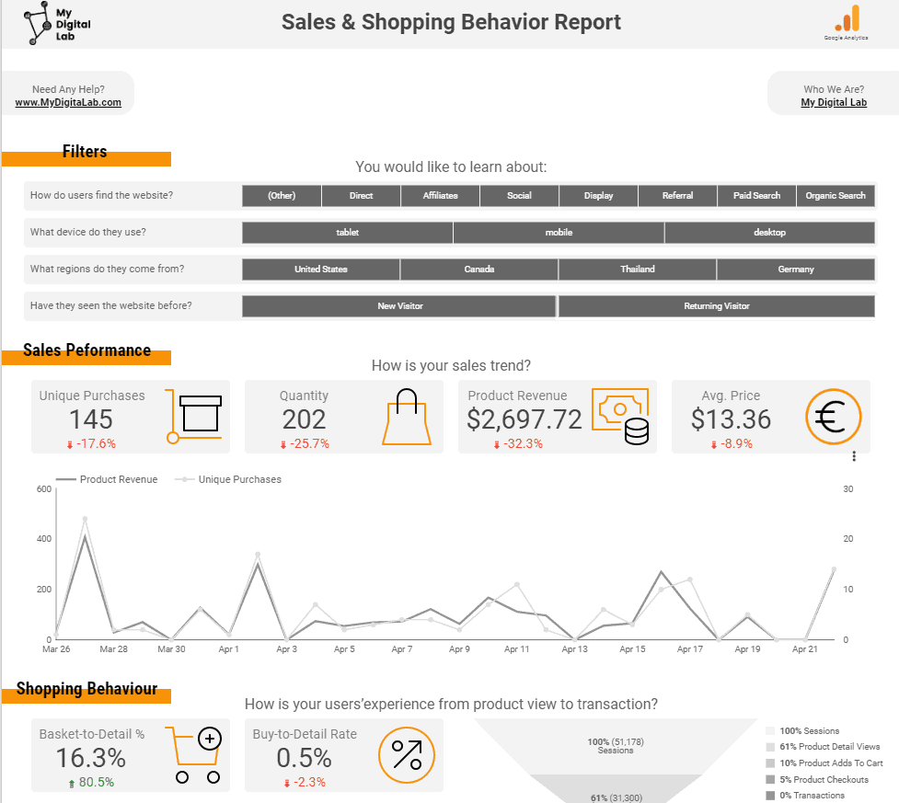This screenshot has height=803, width=899.
Task: Click the Quantity value 202
Action: click(x=304, y=419)
